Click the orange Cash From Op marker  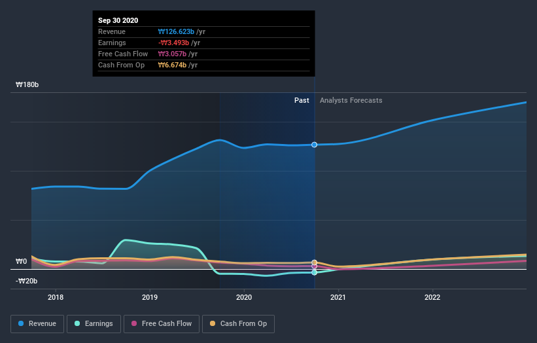coord(315,262)
